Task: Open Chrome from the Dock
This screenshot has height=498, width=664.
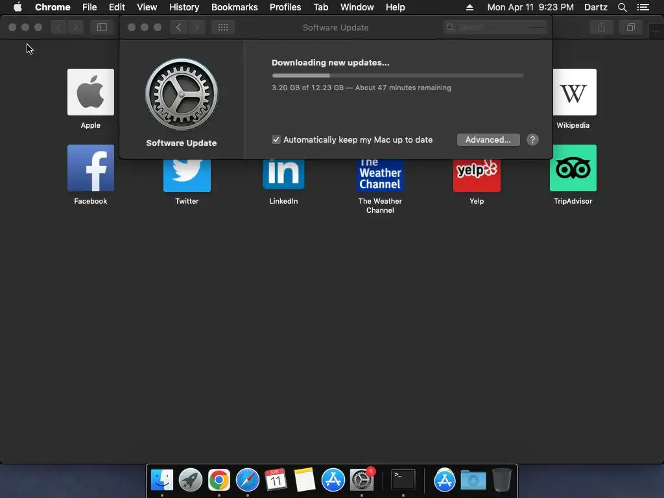Action: click(x=219, y=480)
